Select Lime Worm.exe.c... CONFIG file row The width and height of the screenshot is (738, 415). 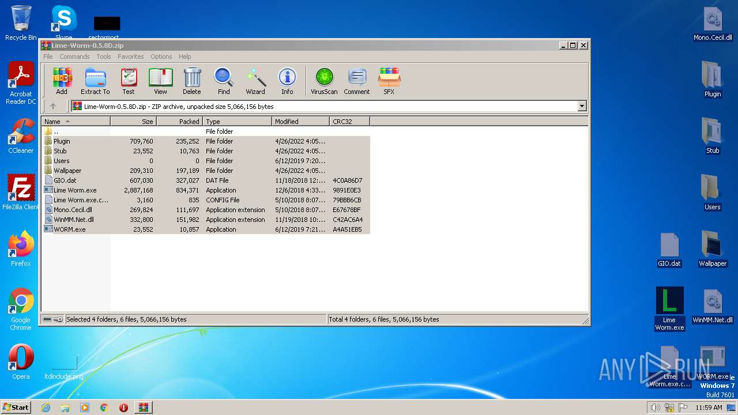(x=206, y=200)
